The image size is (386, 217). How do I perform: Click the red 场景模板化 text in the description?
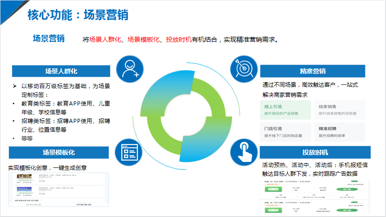[144, 39]
